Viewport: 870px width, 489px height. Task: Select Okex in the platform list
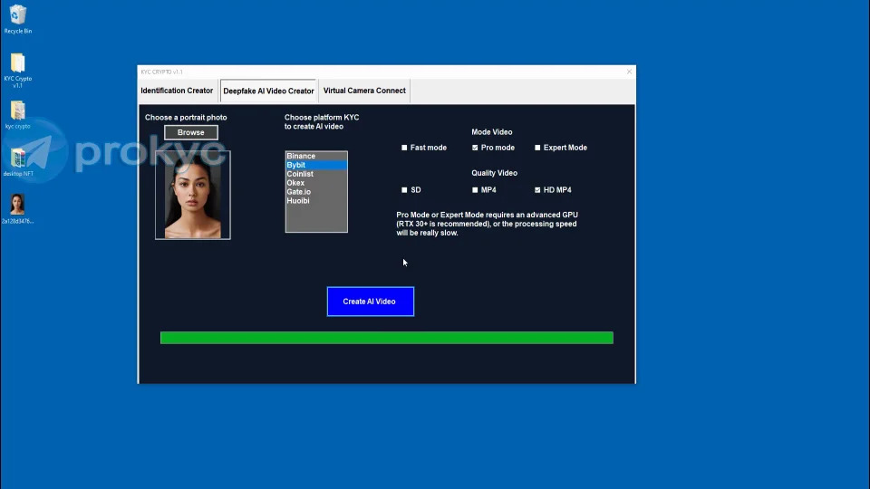coord(316,182)
